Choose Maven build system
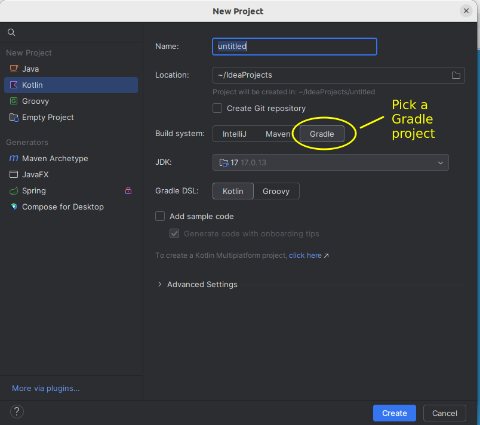 278,134
